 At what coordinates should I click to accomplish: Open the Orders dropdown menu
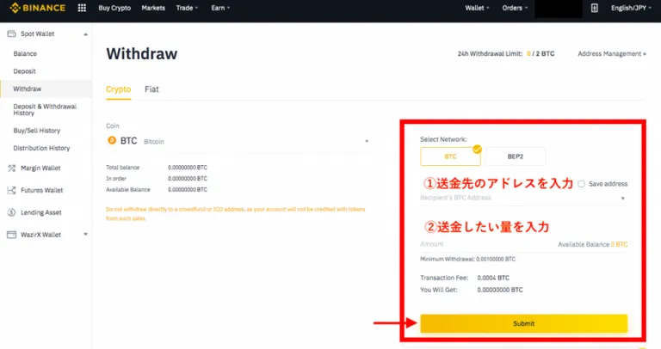pyautogui.click(x=515, y=8)
